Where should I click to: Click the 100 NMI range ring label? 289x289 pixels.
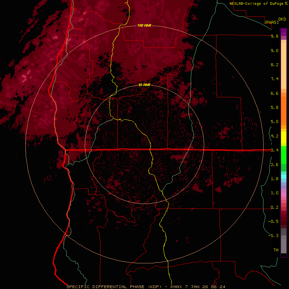point(144,25)
